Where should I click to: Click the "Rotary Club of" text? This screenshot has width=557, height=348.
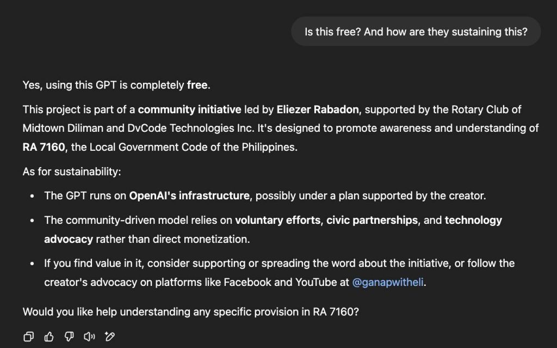pos(486,109)
